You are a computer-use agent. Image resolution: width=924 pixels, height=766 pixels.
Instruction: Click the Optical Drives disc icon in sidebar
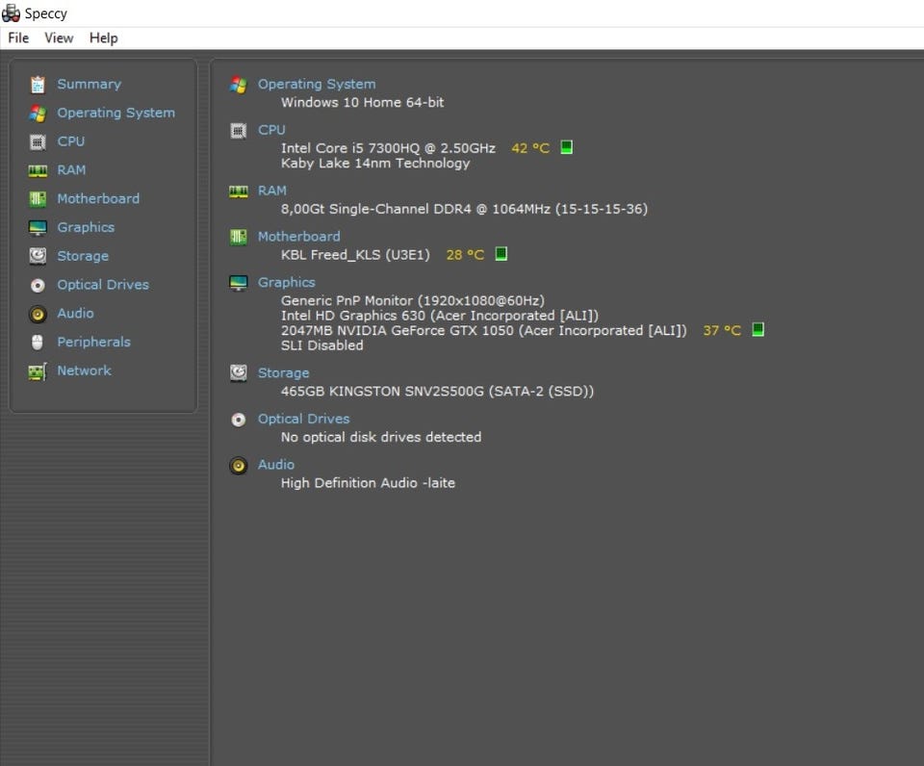[x=38, y=285]
